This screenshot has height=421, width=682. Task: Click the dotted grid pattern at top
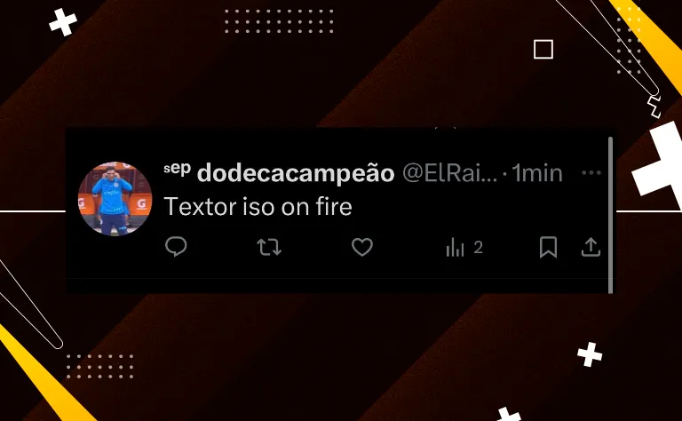[x=279, y=21]
